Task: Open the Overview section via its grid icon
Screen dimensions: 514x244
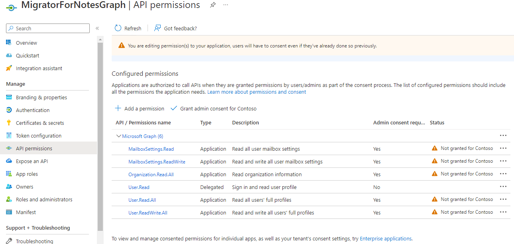Action: click(x=9, y=42)
